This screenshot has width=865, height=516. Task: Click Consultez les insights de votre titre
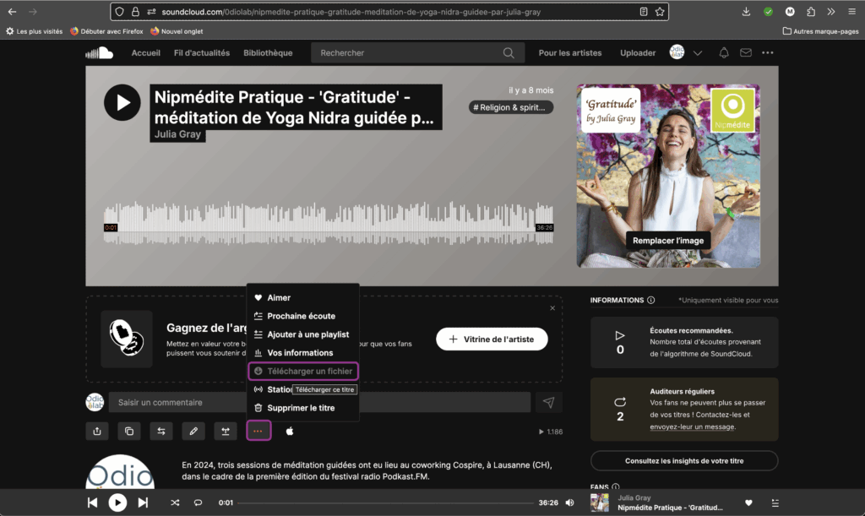684,461
